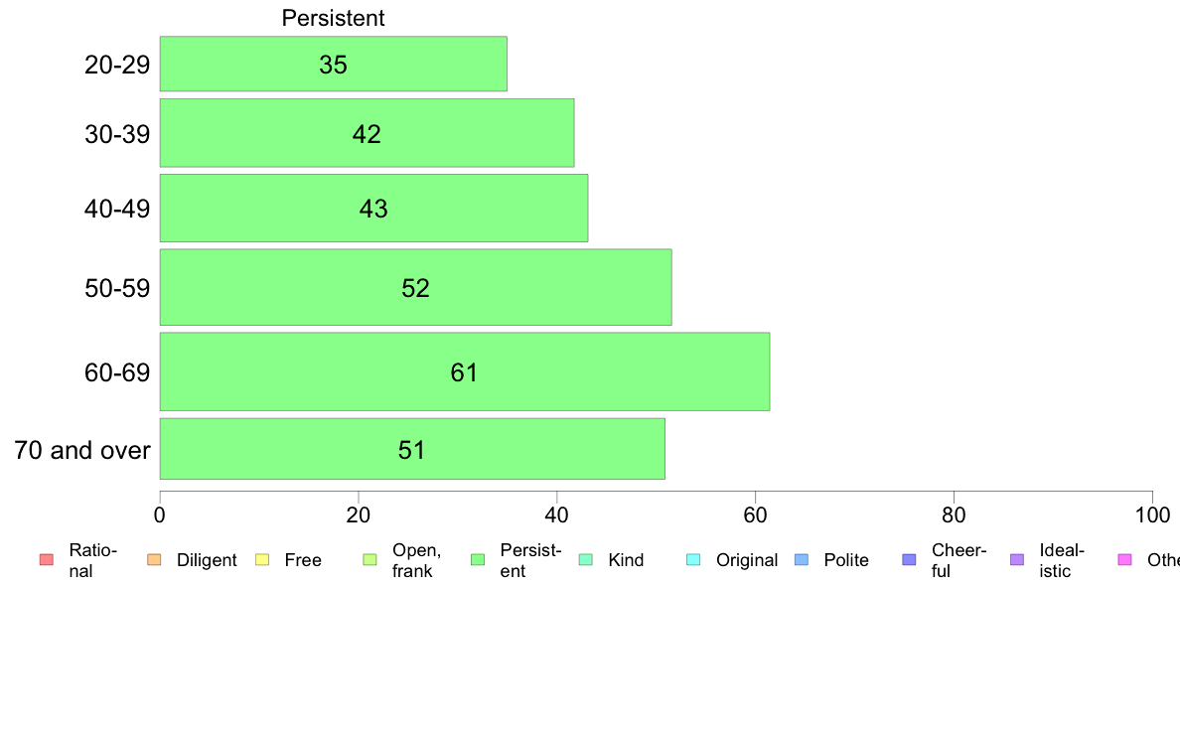Click the Rational legend color swatch
Screen dimensions: 1180x731
(47, 559)
